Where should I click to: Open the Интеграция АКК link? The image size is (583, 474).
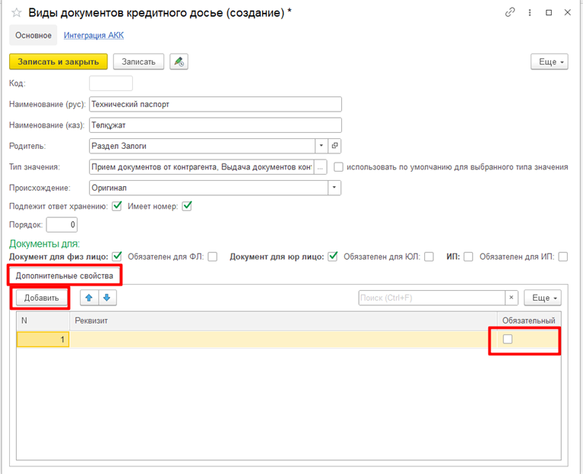pyautogui.click(x=93, y=35)
